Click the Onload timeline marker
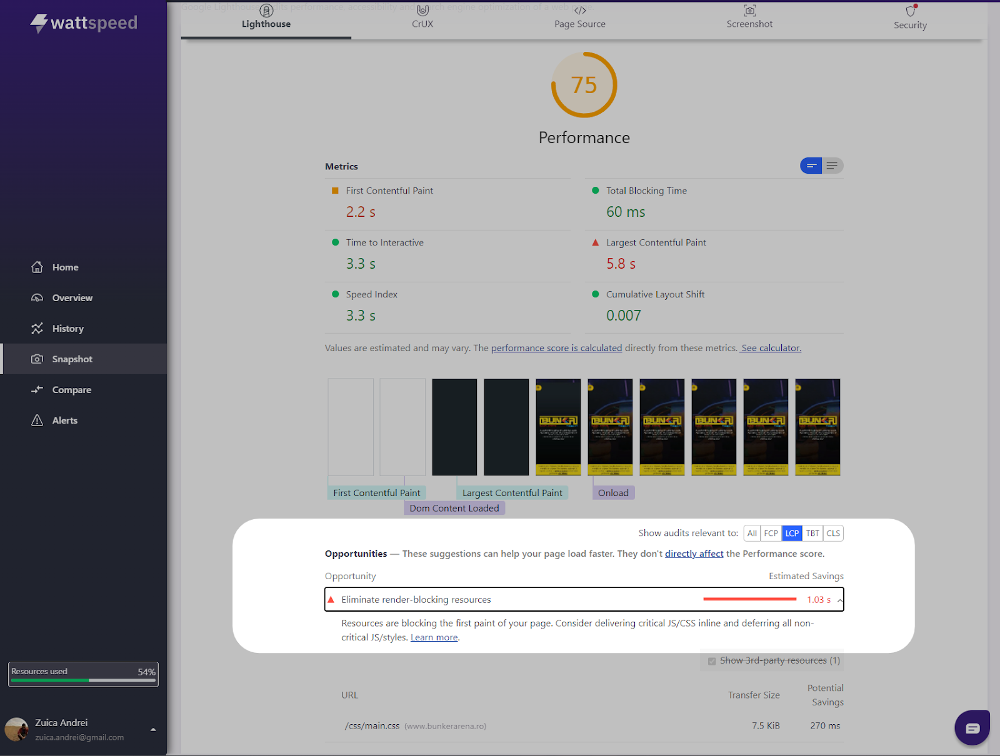 613,493
